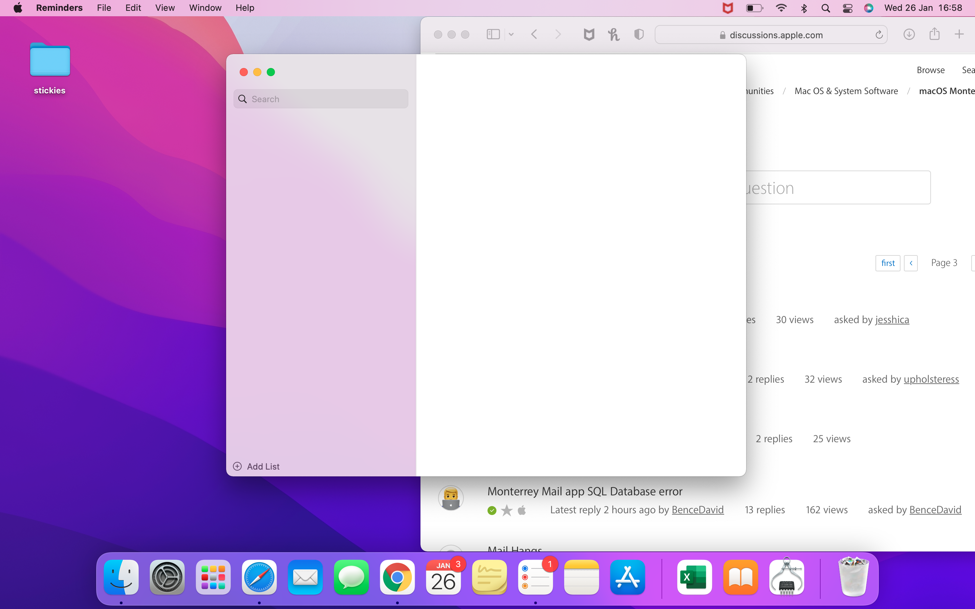975x609 pixels.
Task: Click the Safari reload page icon
Action: coord(879,35)
